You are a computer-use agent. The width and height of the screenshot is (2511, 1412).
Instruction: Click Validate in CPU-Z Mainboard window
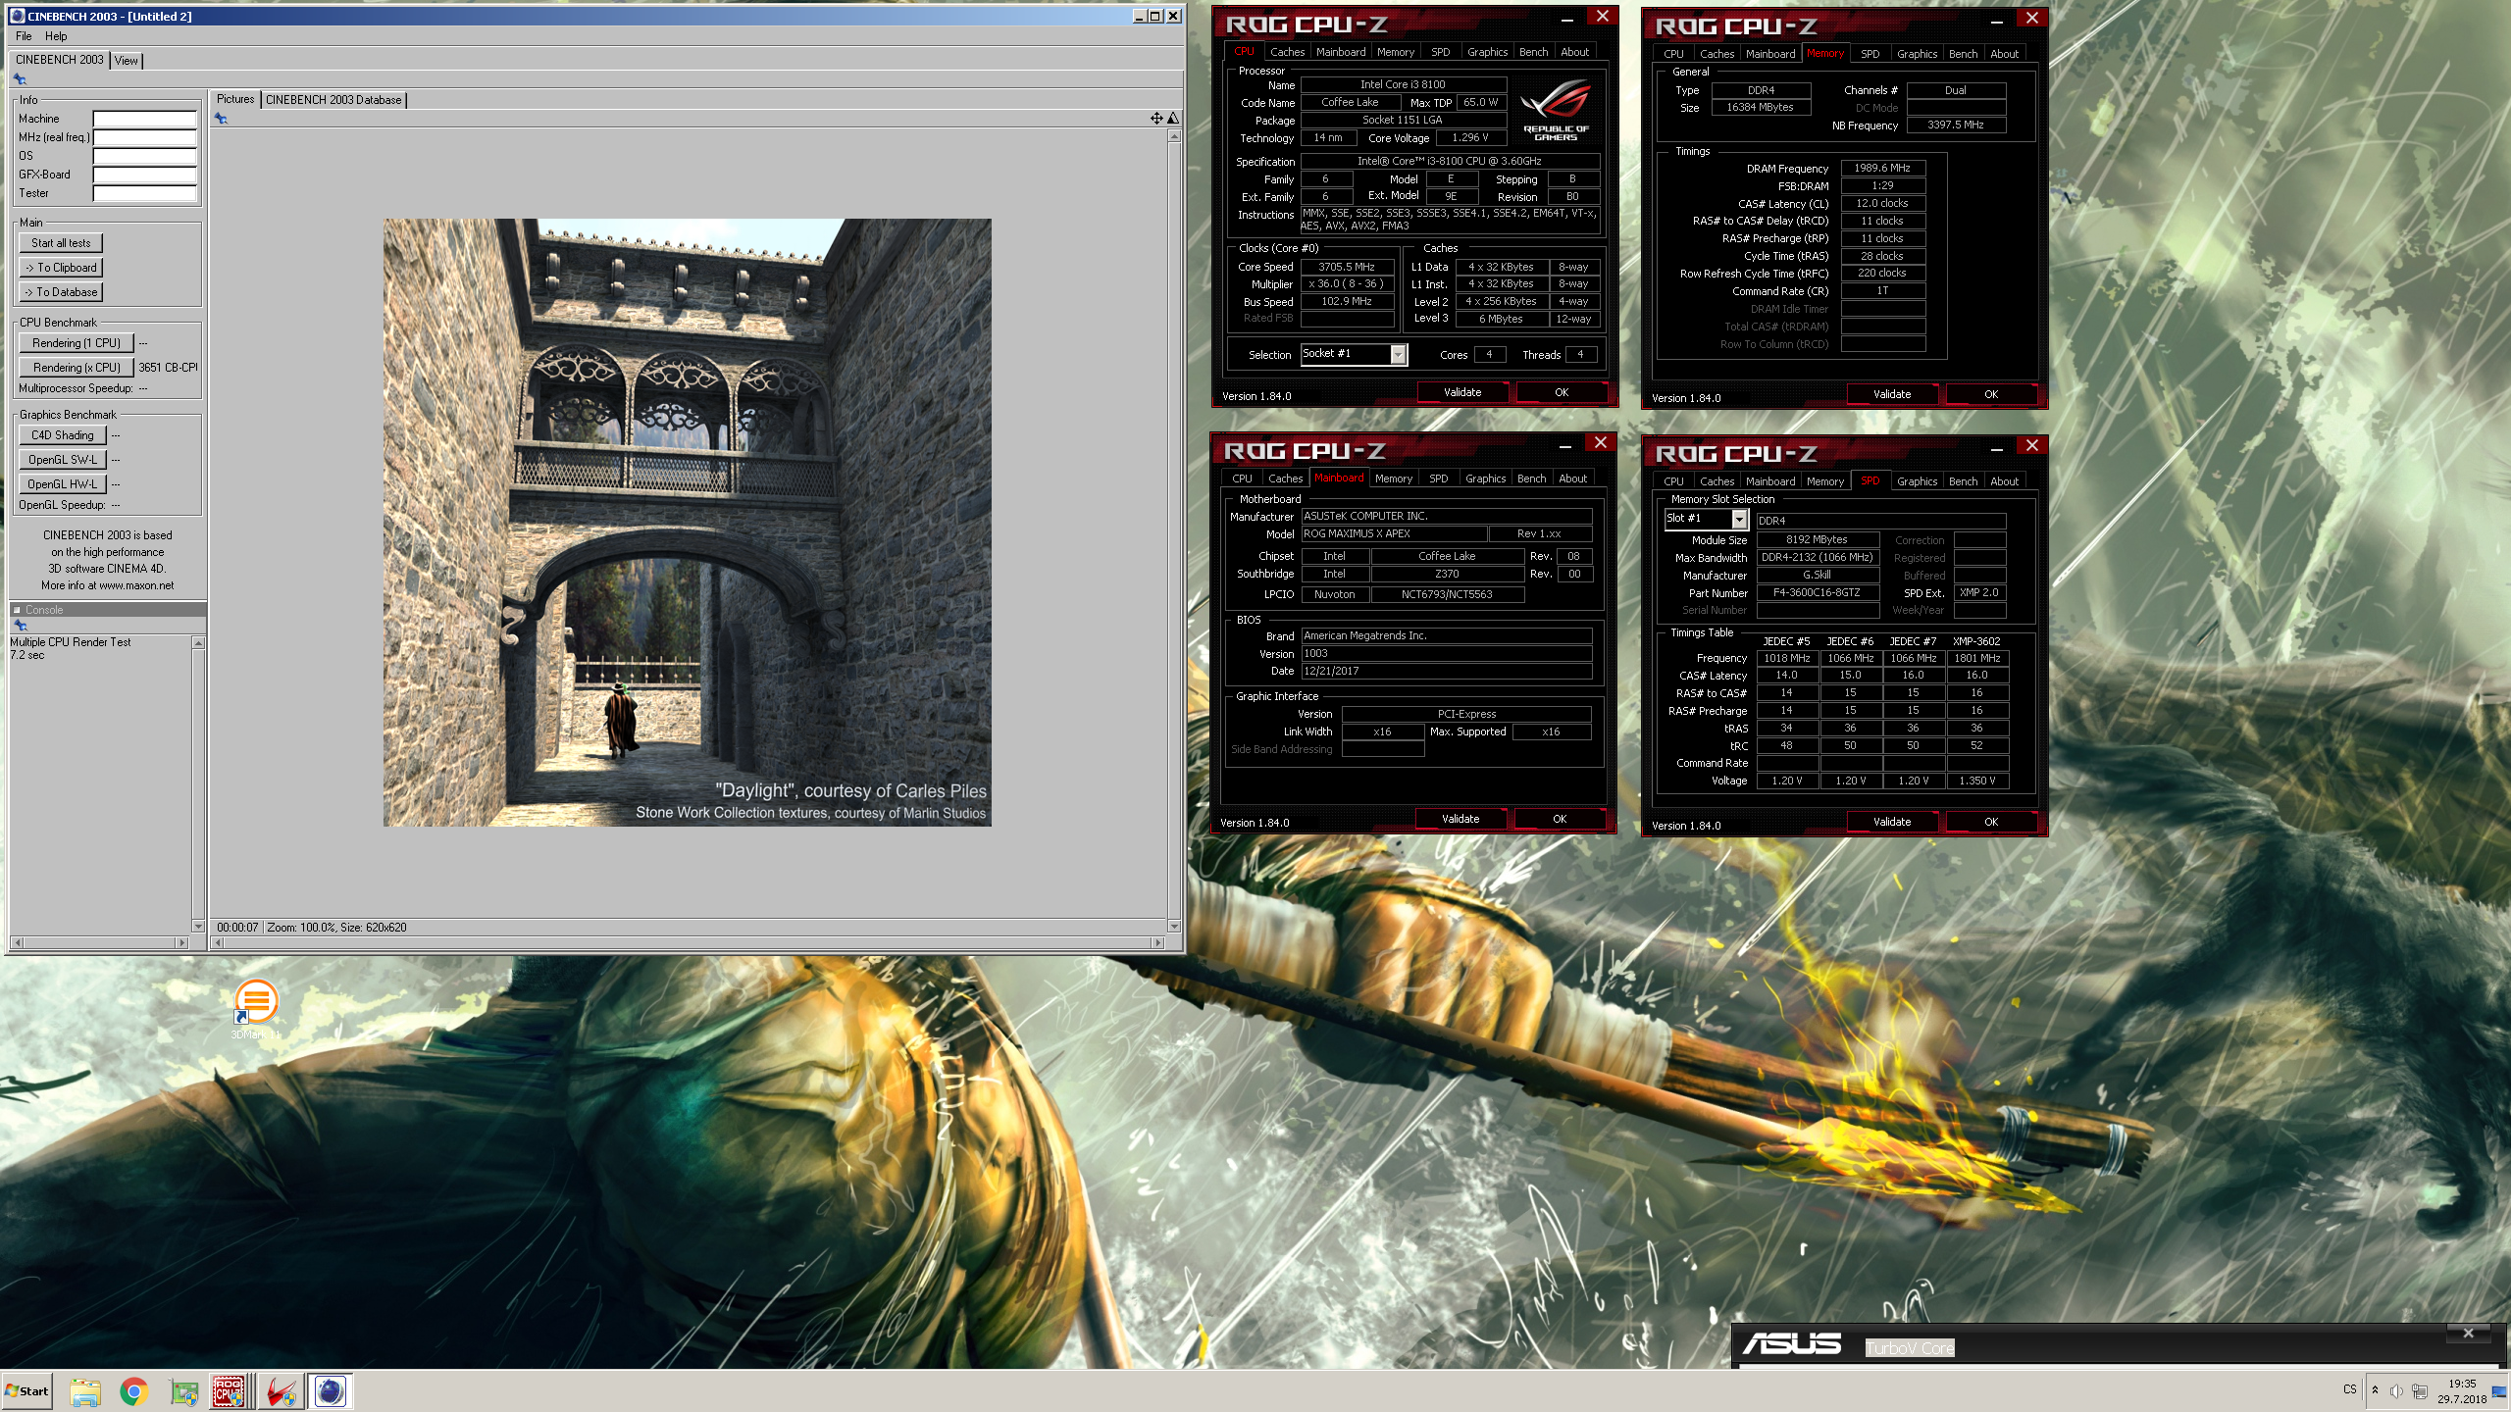(x=1460, y=819)
